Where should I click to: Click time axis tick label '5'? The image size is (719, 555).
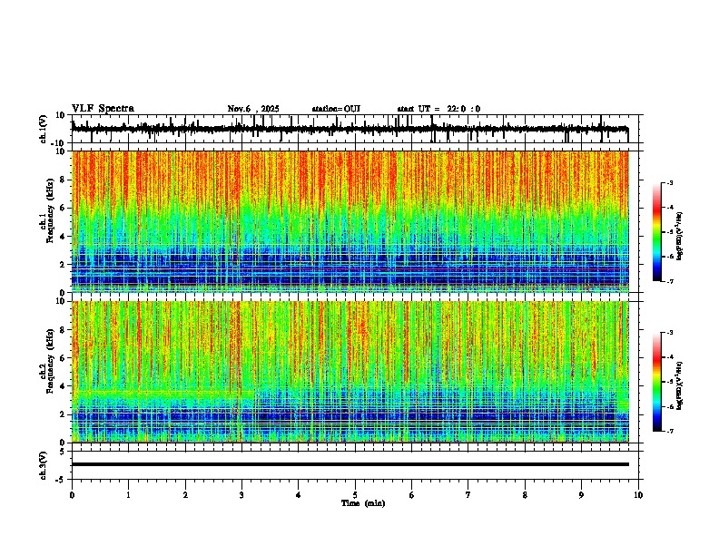[355, 495]
